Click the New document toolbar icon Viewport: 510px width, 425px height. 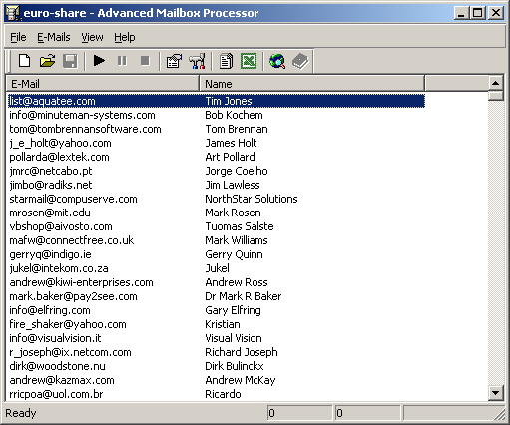(x=24, y=61)
